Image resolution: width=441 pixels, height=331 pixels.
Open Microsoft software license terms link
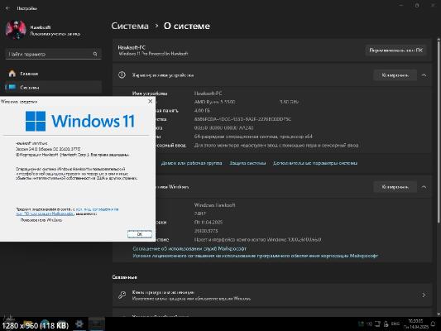point(256,256)
